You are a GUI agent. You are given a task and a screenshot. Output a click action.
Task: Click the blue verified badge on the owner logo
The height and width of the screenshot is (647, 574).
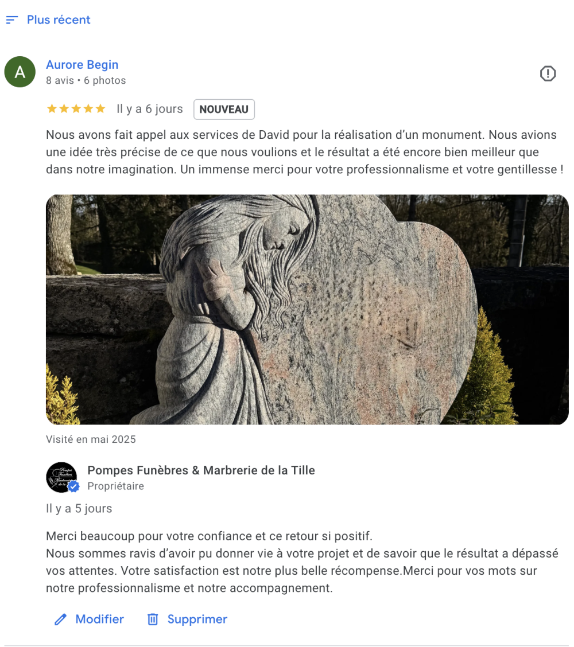click(73, 488)
